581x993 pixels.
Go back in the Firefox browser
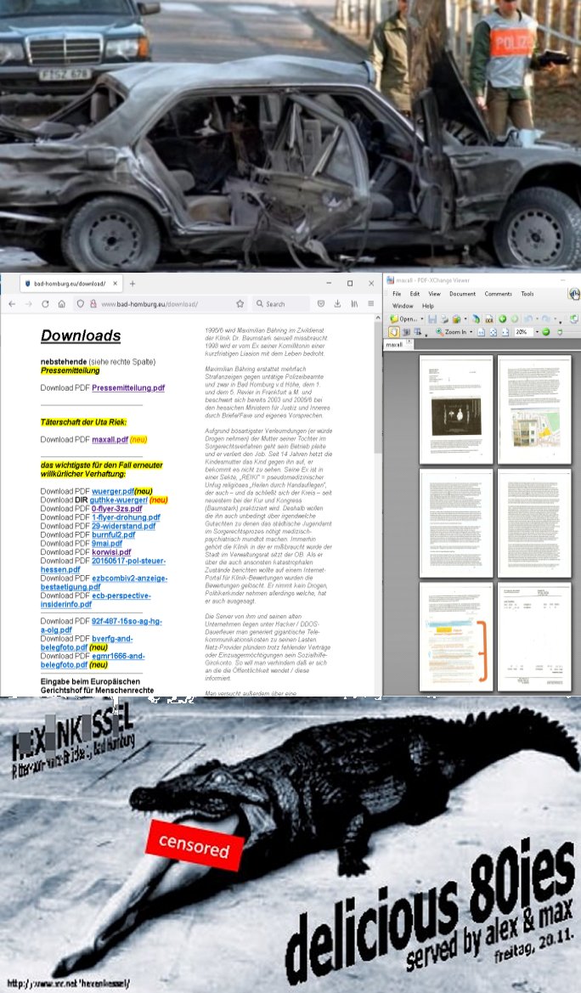[x=11, y=304]
